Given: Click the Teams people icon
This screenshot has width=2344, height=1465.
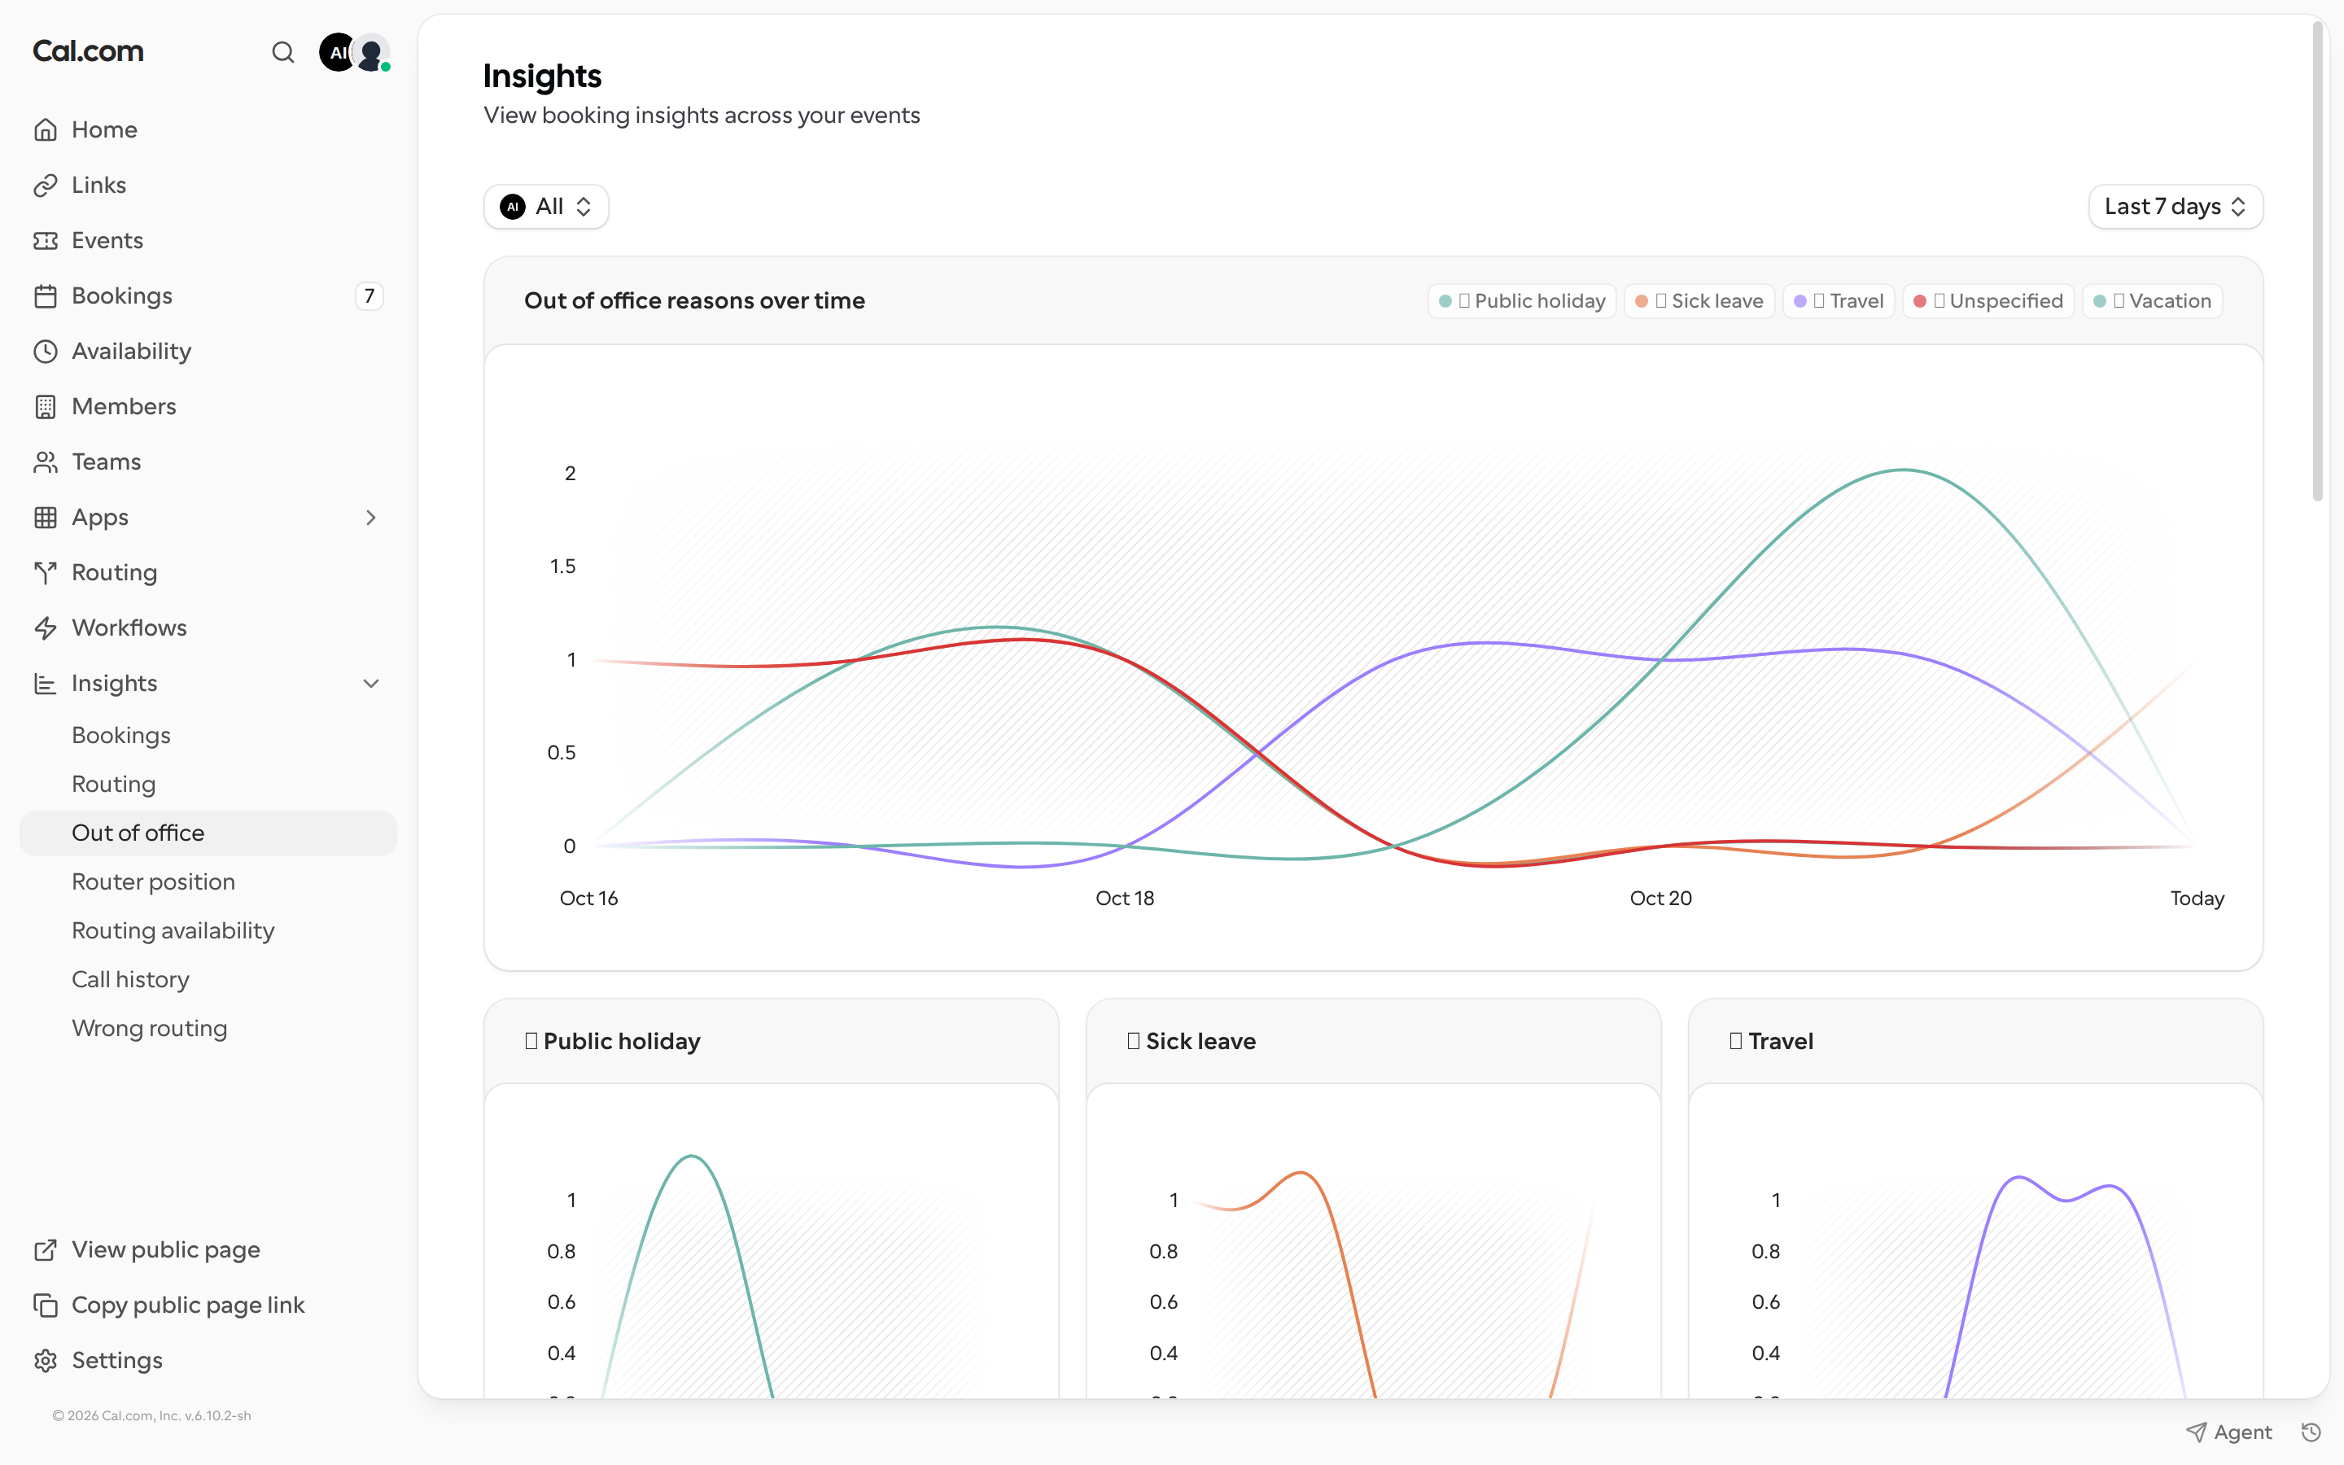Looking at the screenshot, I should 46,462.
